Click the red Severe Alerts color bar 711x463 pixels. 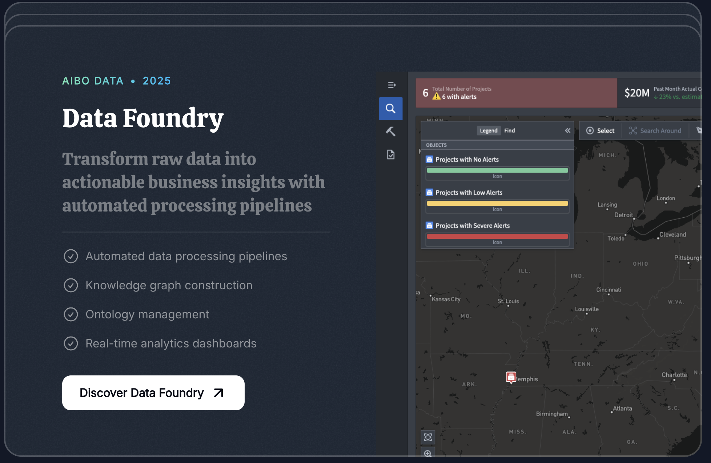point(497,236)
